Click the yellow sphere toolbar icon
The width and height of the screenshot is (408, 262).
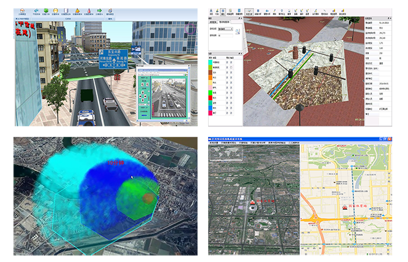click(55, 10)
